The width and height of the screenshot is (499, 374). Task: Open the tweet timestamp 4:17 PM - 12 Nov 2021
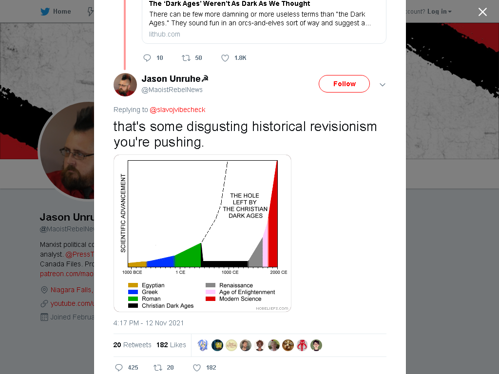(148, 323)
